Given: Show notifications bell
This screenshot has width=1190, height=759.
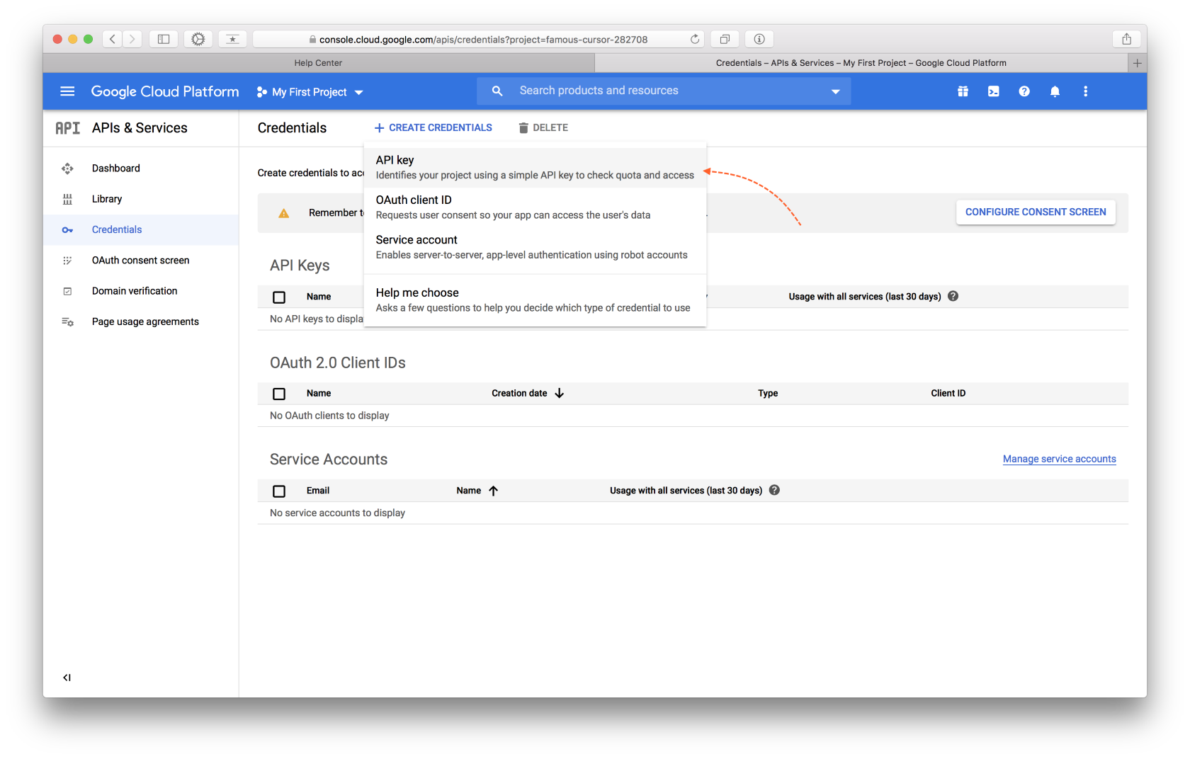Looking at the screenshot, I should coord(1055,91).
